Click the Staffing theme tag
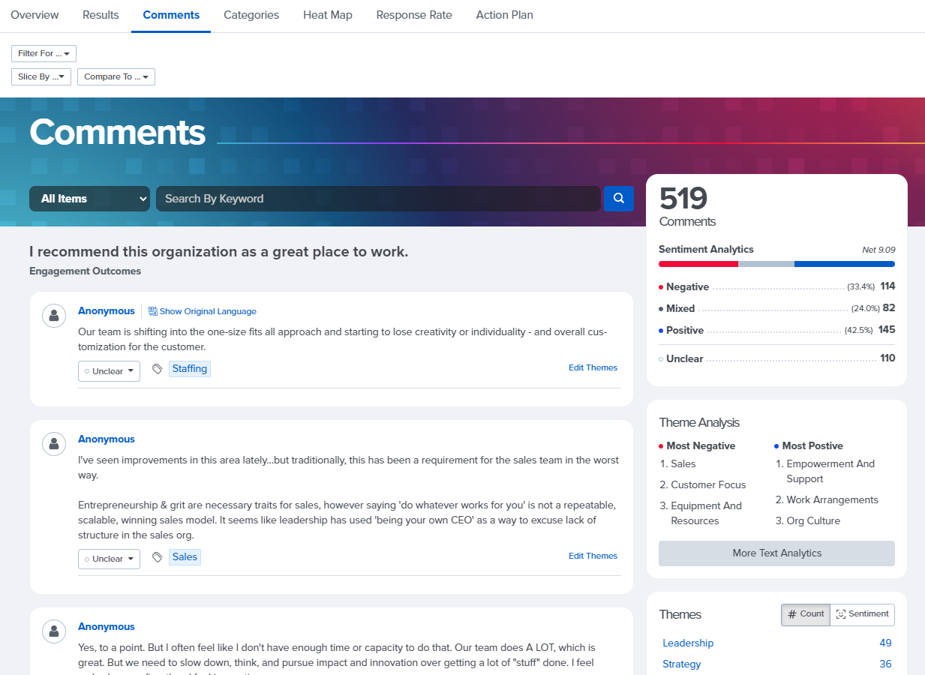Viewport: 925px width, 675px height. pos(190,369)
